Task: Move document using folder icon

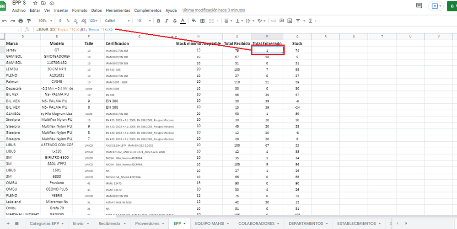Action: pos(43,3)
